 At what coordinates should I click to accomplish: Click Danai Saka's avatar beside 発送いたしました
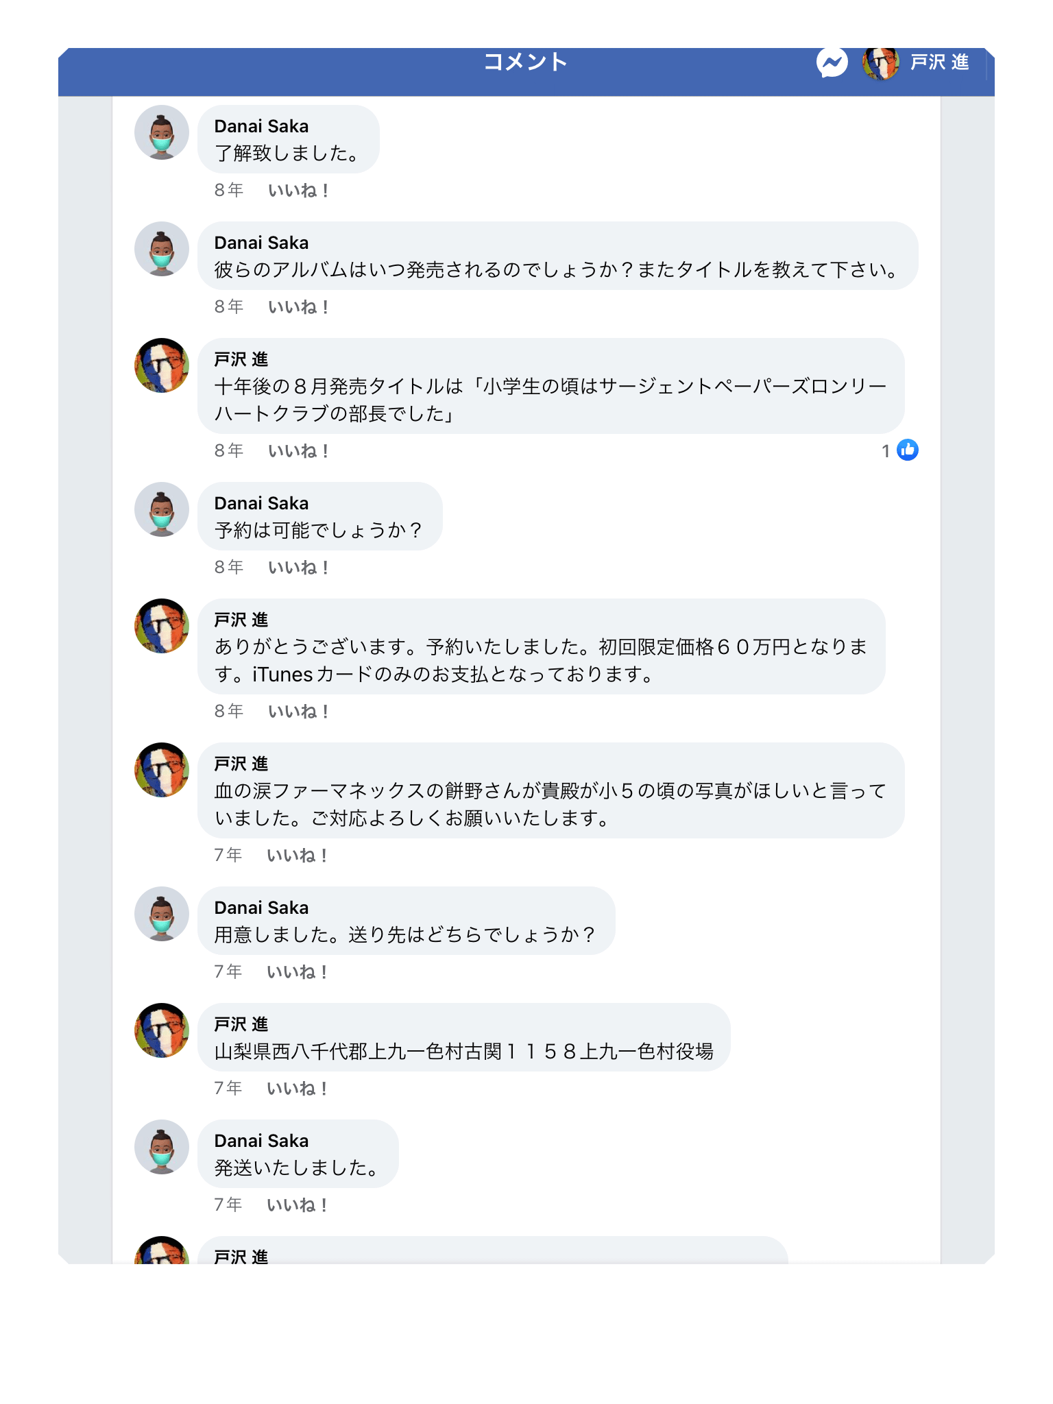pos(162,1147)
